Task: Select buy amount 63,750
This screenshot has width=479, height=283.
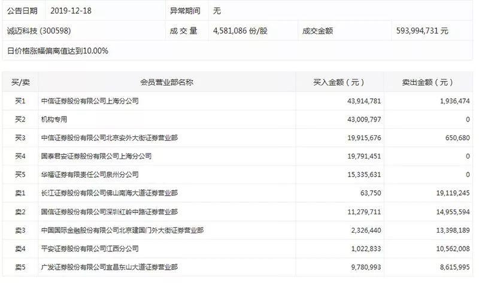Action: coord(371,193)
